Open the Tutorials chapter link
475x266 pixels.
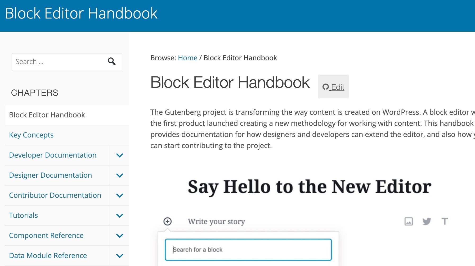[x=23, y=215]
